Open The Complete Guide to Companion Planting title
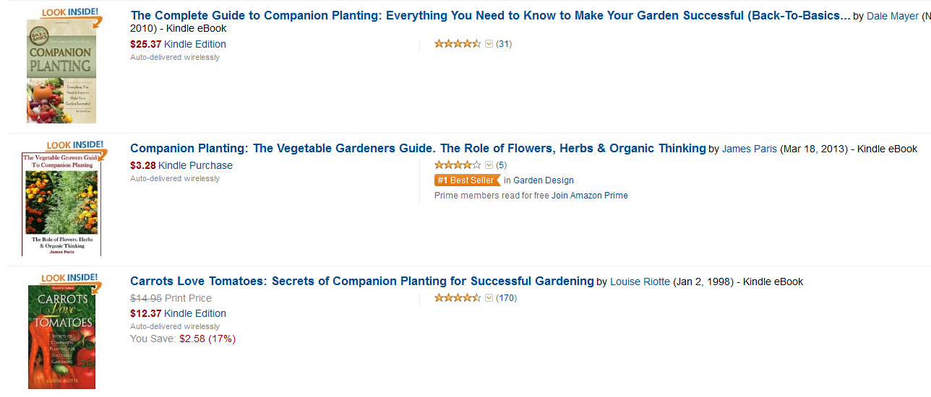Image resolution: width=931 pixels, height=397 pixels. click(490, 16)
